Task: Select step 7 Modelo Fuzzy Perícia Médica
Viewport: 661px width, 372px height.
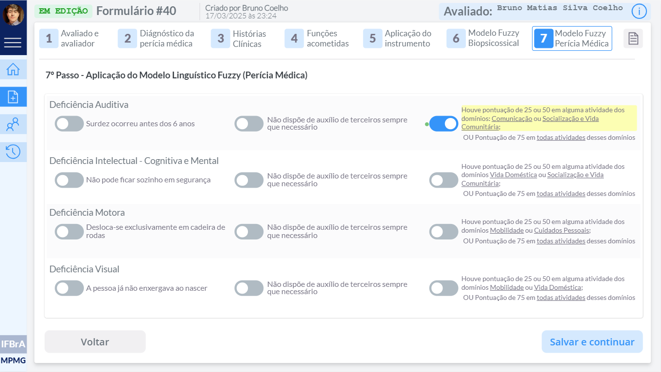Action: click(x=572, y=38)
